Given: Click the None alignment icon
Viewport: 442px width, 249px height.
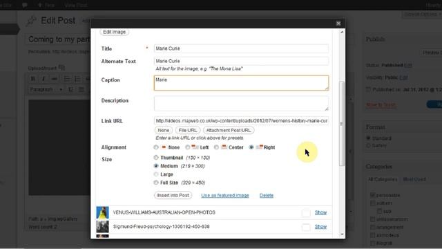Looking at the screenshot, I should point(164,147).
